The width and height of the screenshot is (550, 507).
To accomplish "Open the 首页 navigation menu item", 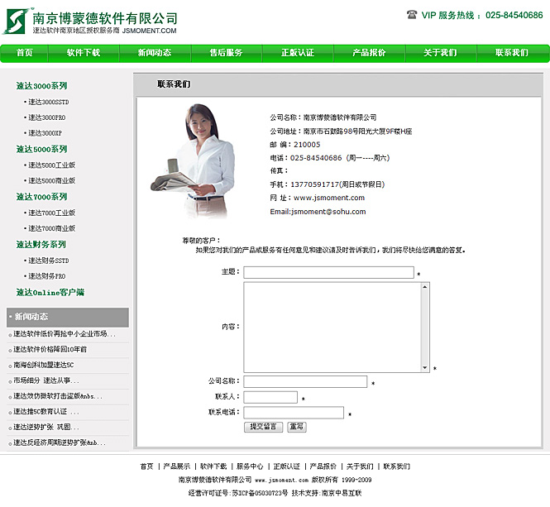I will pyautogui.click(x=25, y=53).
